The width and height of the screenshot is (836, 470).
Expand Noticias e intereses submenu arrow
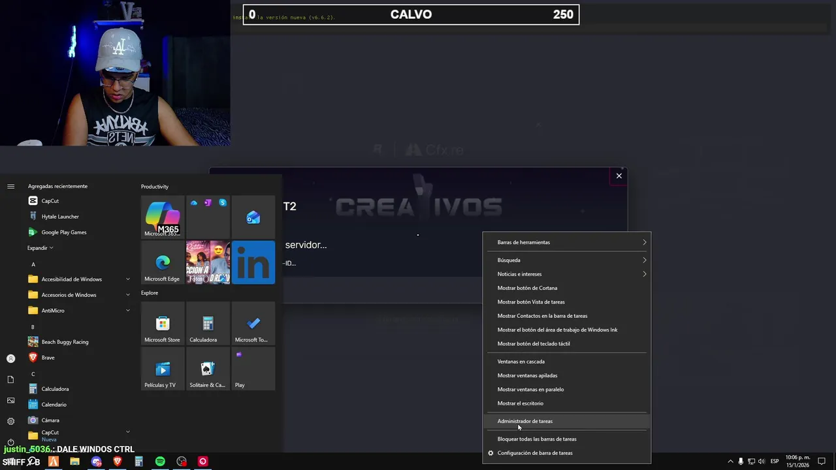click(x=644, y=274)
